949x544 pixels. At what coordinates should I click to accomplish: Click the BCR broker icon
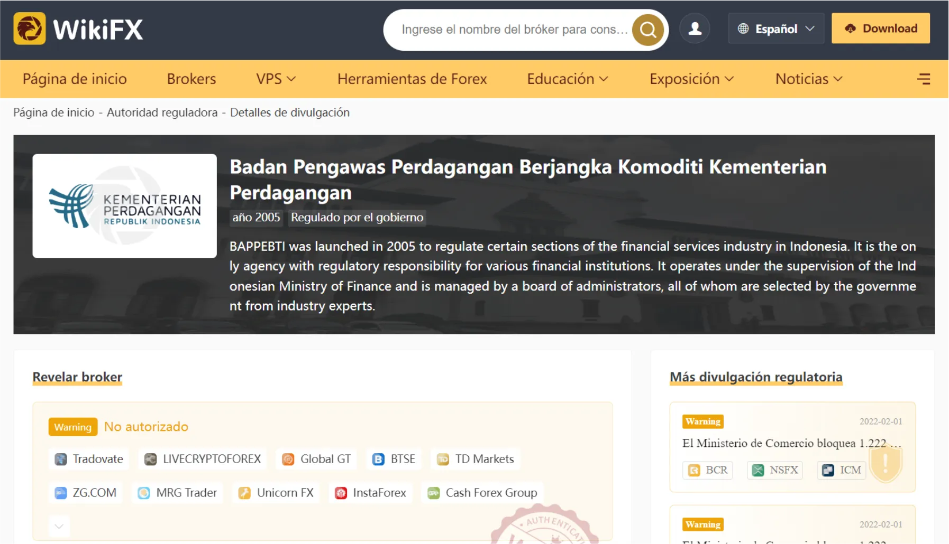694,470
